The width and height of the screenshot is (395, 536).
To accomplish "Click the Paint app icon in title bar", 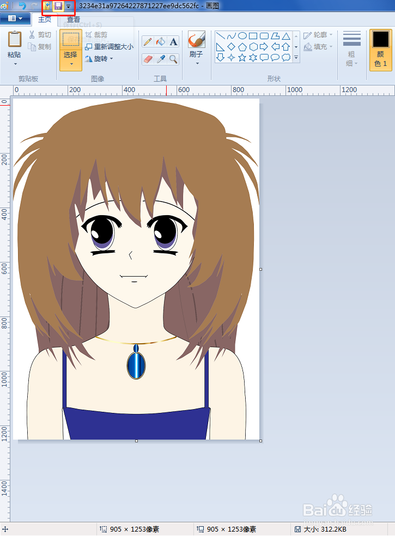I will pyautogui.click(x=4, y=6).
